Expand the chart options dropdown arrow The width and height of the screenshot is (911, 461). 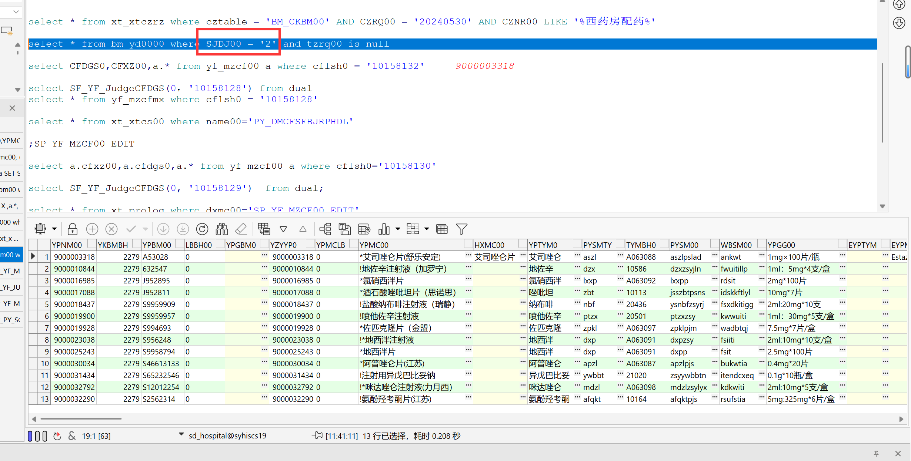click(398, 229)
